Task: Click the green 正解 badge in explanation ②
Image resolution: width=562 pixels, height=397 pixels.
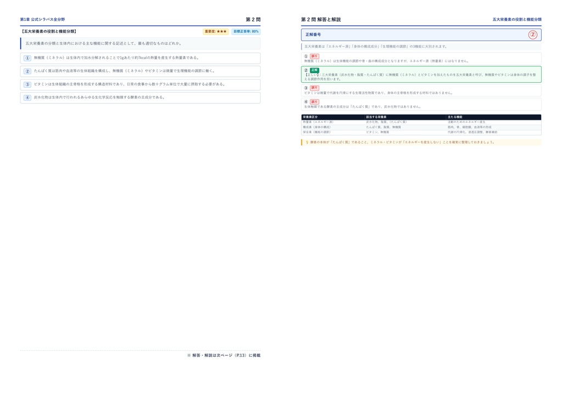Action: (x=314, y=70)
